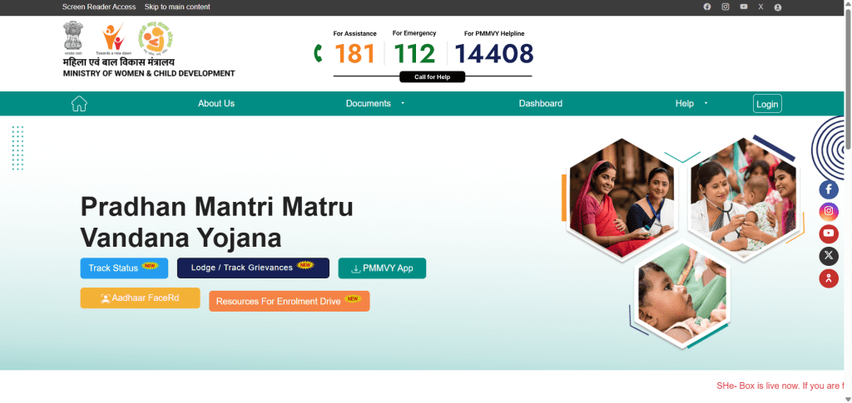Expand the Help dropdown menu
This screenshot has height=403, width=852.
(691, 104)
